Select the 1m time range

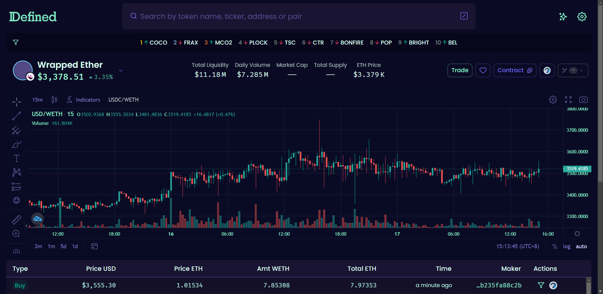pos(51,246)
